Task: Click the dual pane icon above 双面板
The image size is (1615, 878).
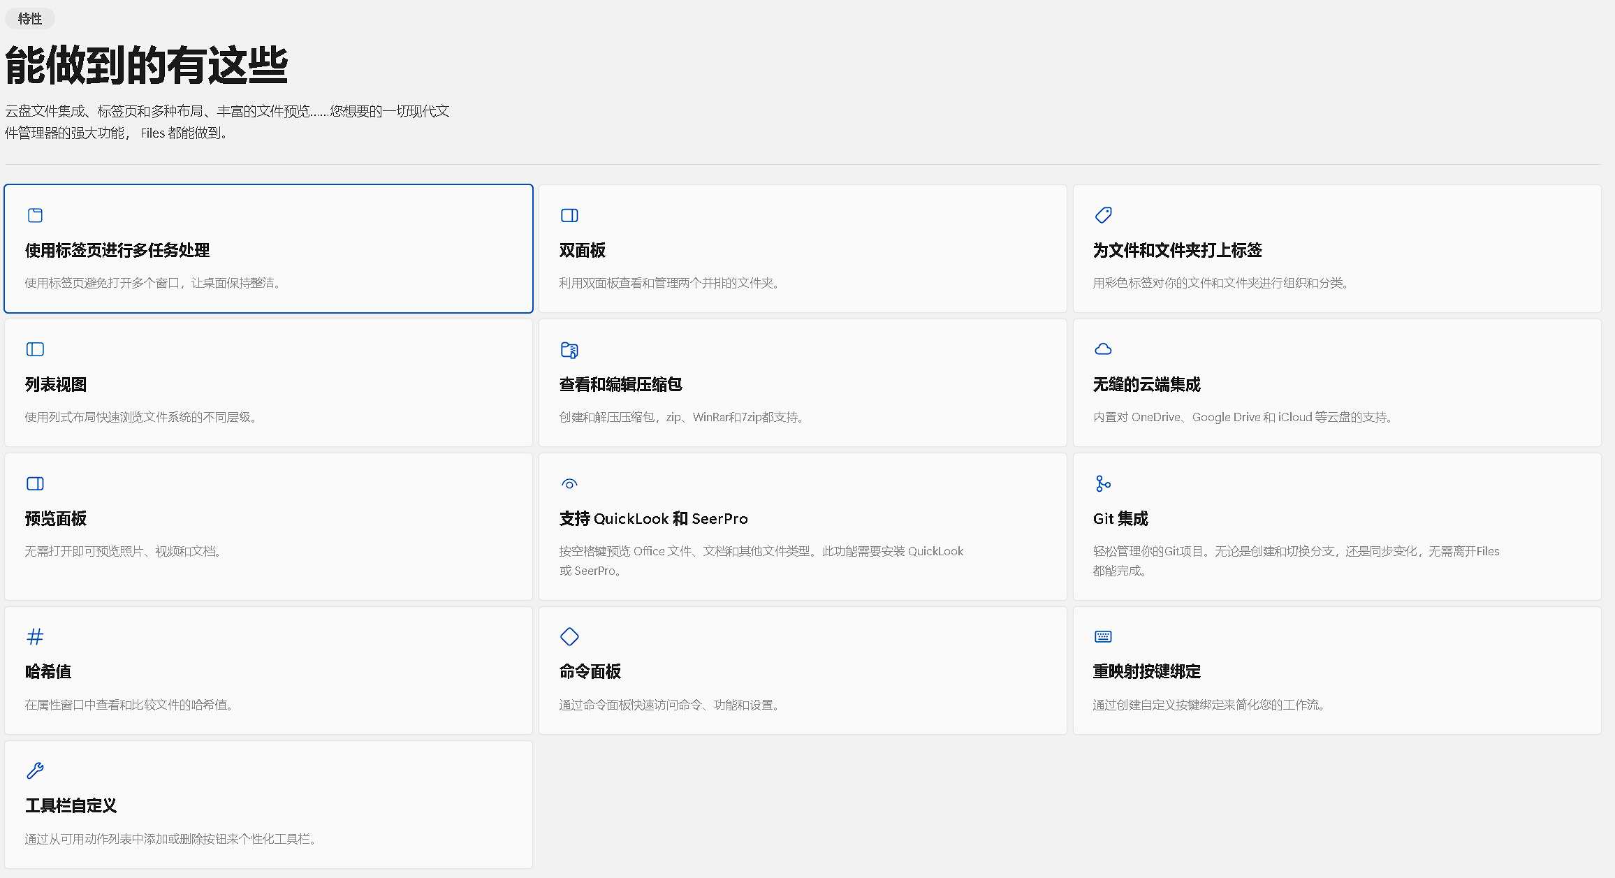Action: pos(569,215)
